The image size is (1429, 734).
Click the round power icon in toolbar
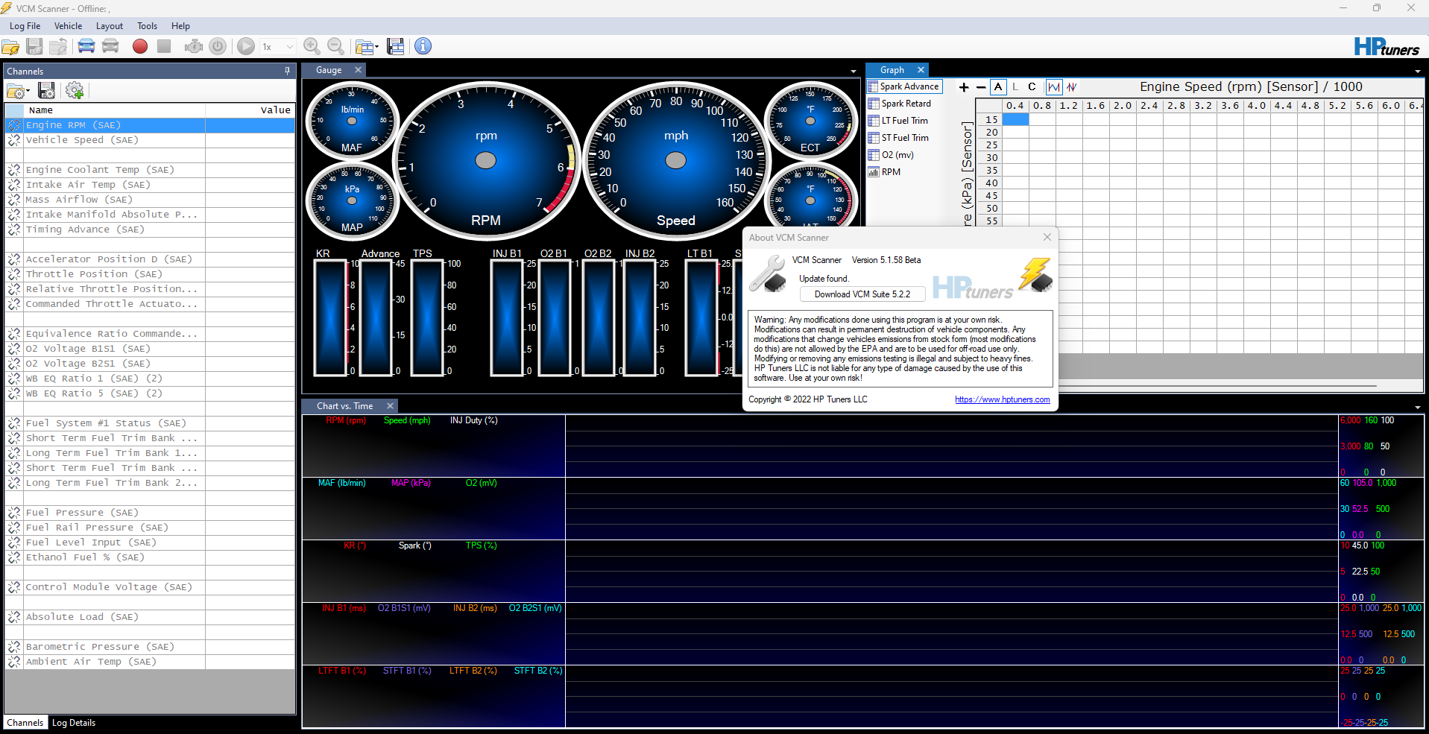[218, 46]
